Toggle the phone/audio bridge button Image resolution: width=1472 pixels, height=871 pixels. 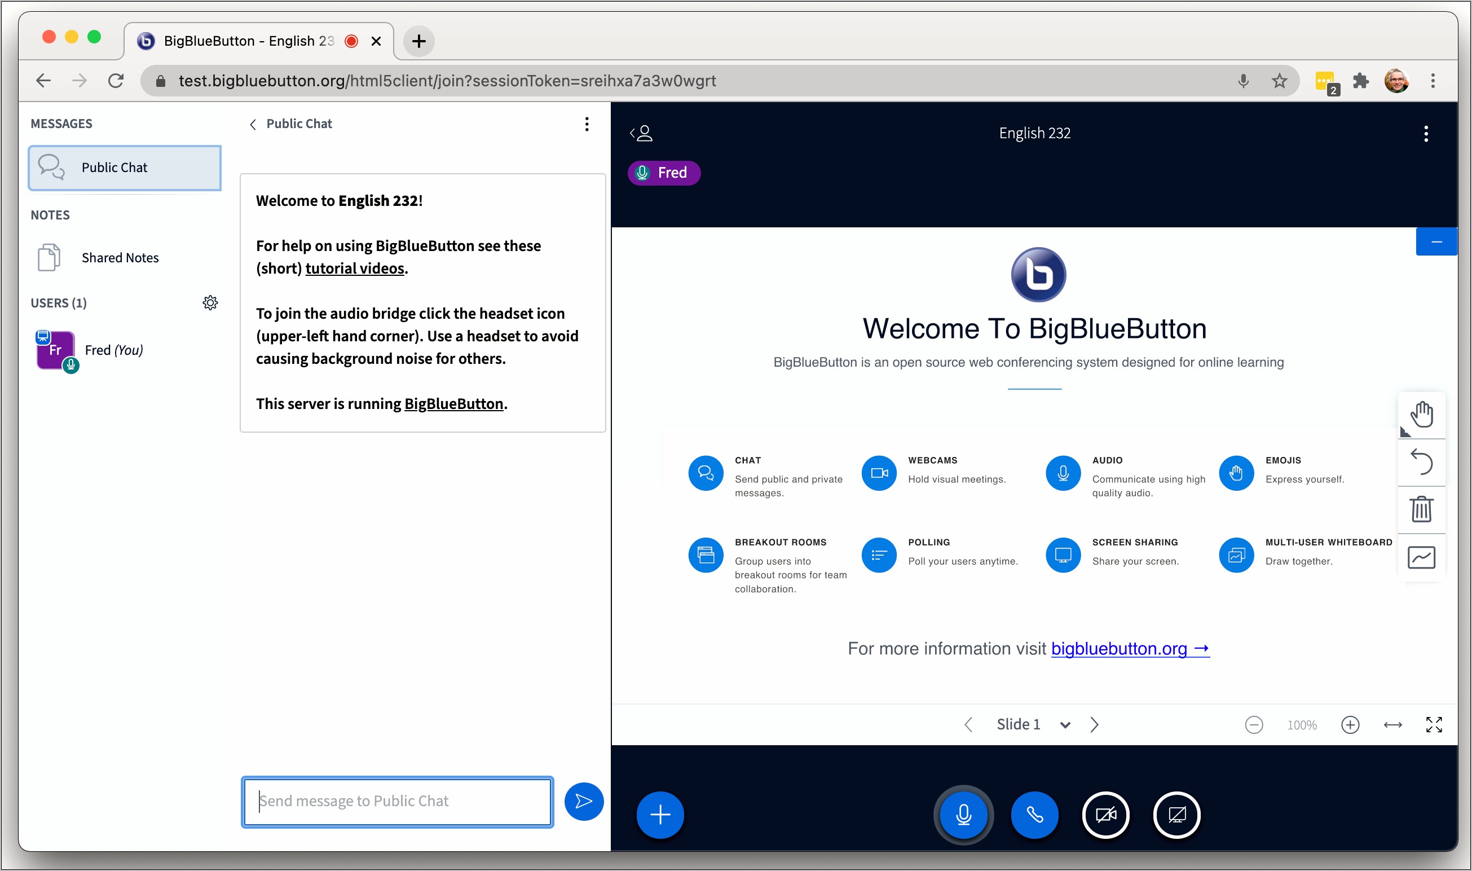click(1034, 813)
